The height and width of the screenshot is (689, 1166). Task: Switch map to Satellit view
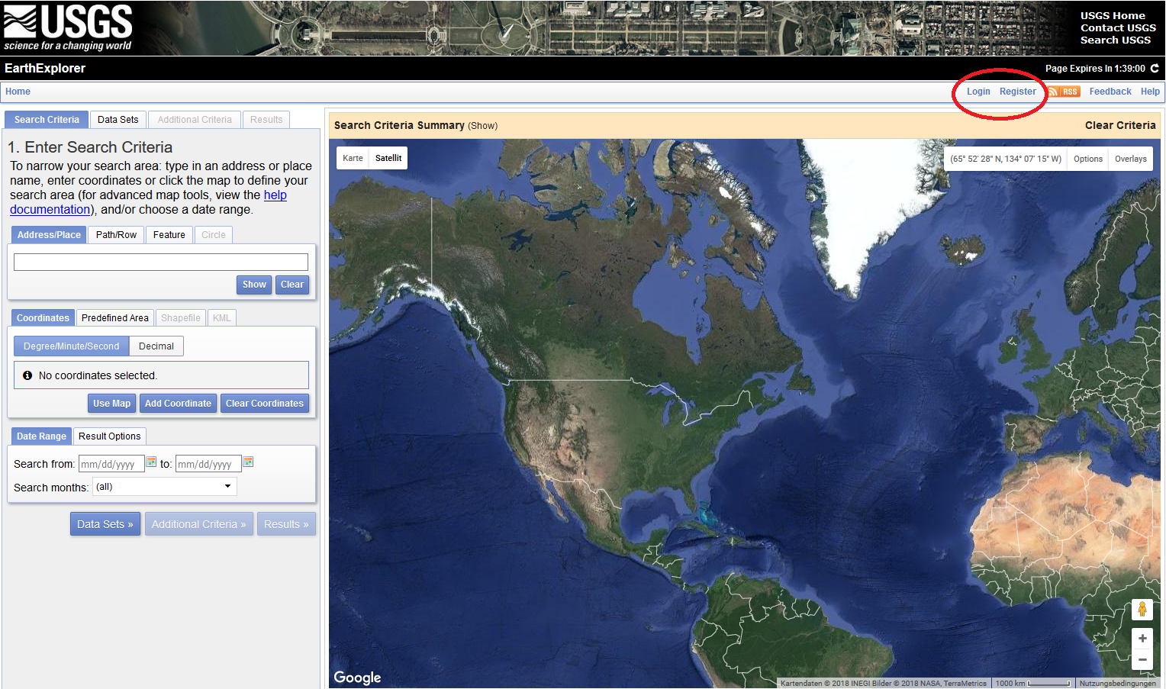(388, 159)
